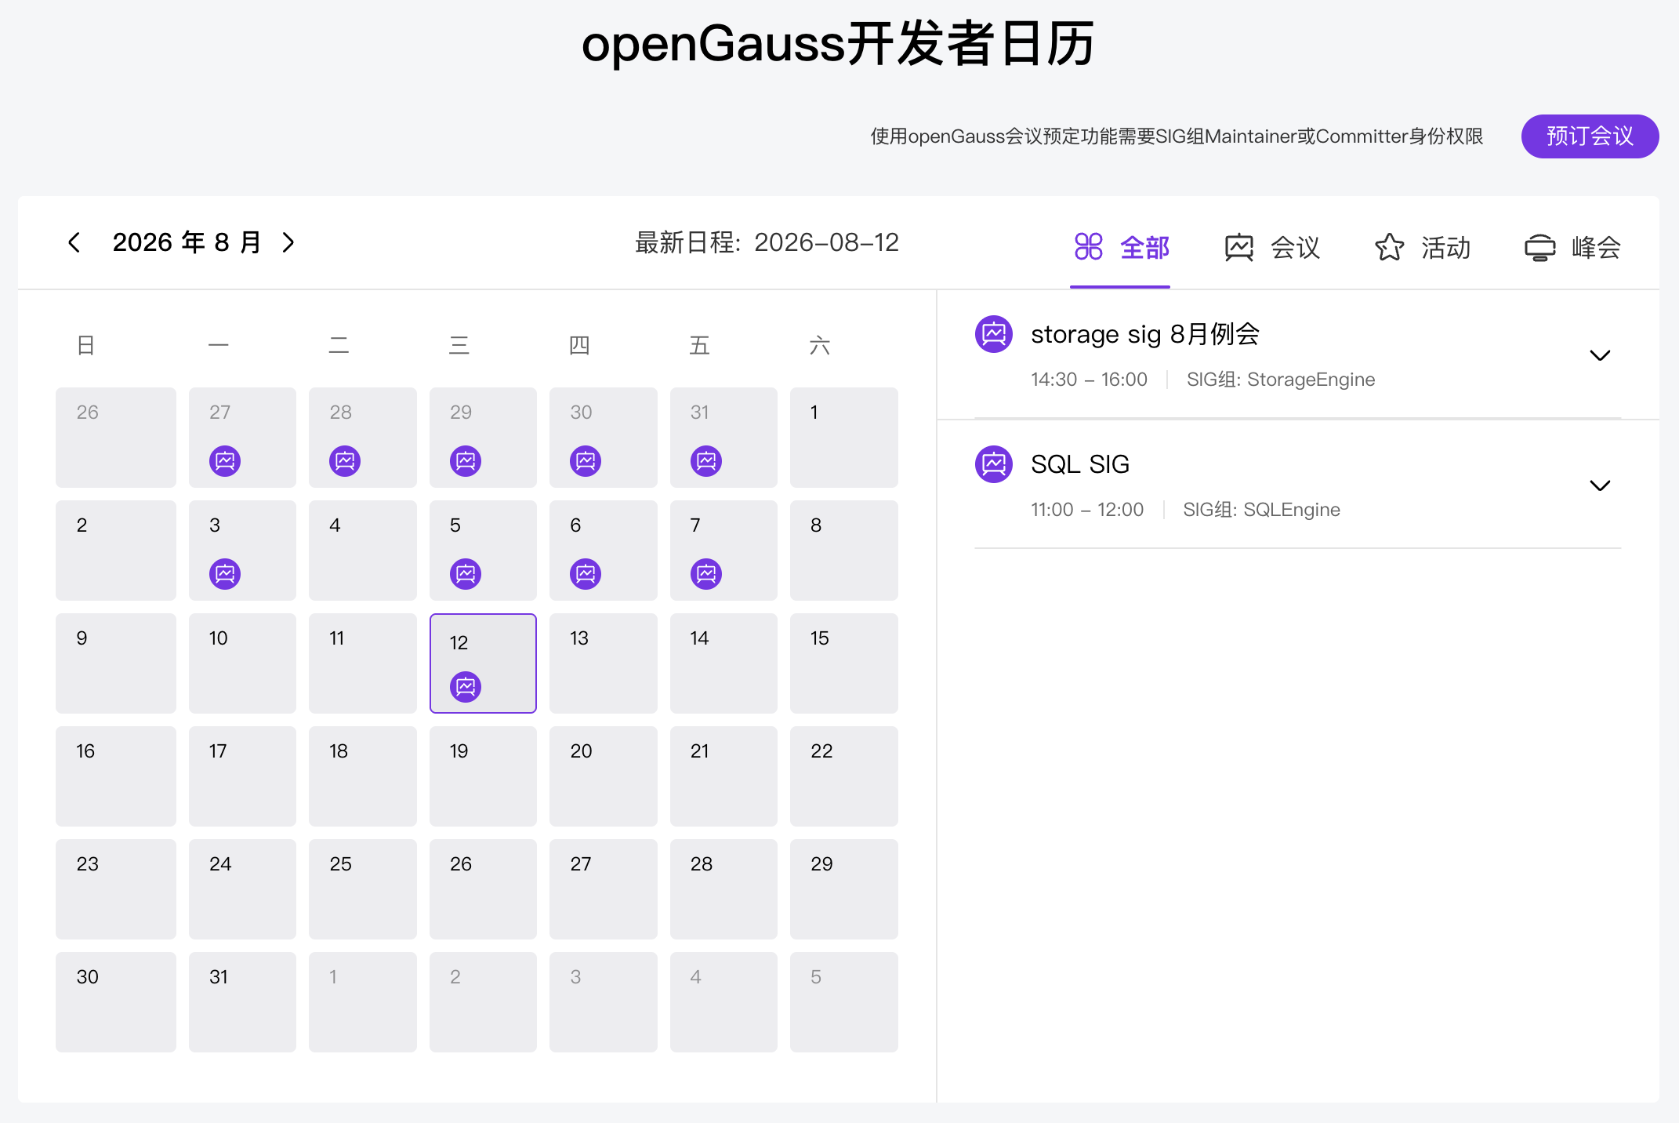This screenshot has height=1123, width=1679.
Task: Click the 11:00 – 12:00 time text
Action: coord(1087,510)
